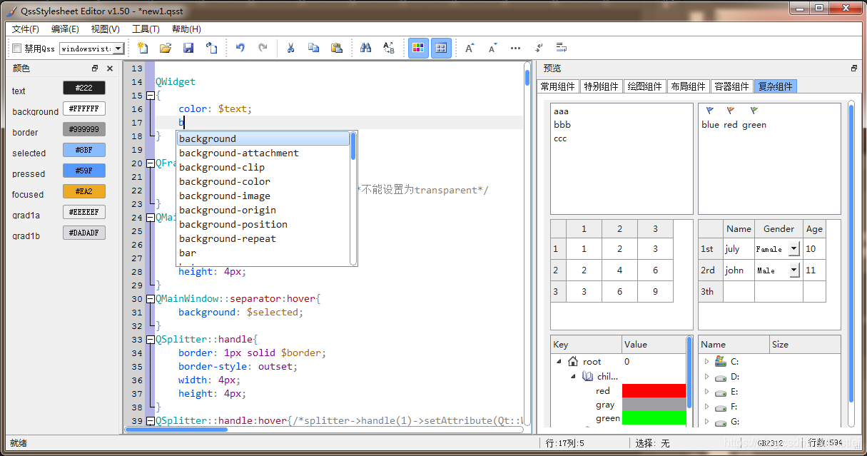The width and height of the screenshot is (867, 456).
Task: Undo the last edit
Action: 240,48
